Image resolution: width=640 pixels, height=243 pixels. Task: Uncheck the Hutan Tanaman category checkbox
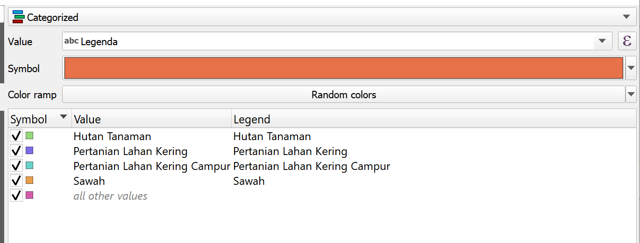point(16,136)
